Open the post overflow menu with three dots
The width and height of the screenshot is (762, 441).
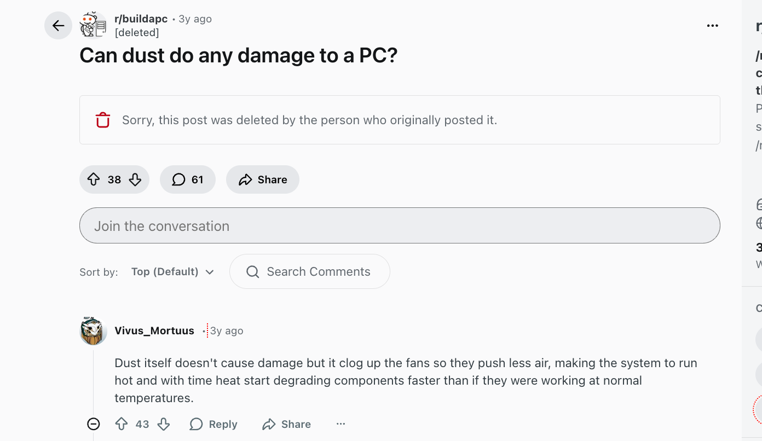coord(712,25)
